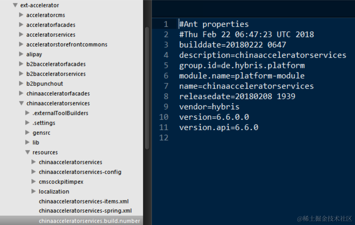This screenshot has width=355, height=225.
Task: Select the lib folder label
Action: (x=36, y=142)
